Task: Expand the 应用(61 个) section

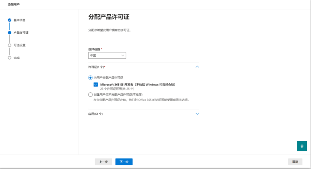Action: [197, 114]
